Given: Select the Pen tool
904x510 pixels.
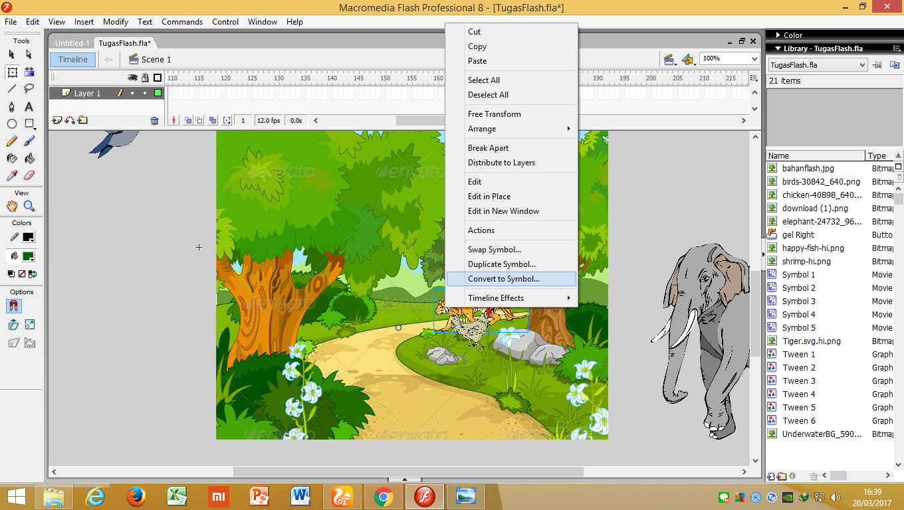Looking at the screenshot, I should tap(12, 107).
